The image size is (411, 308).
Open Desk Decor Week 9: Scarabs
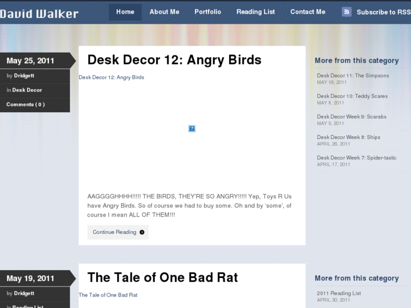coord(352,116)
